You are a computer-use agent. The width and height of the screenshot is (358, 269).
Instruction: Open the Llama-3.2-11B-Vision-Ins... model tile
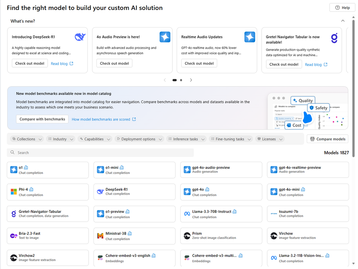click(308, 258)
